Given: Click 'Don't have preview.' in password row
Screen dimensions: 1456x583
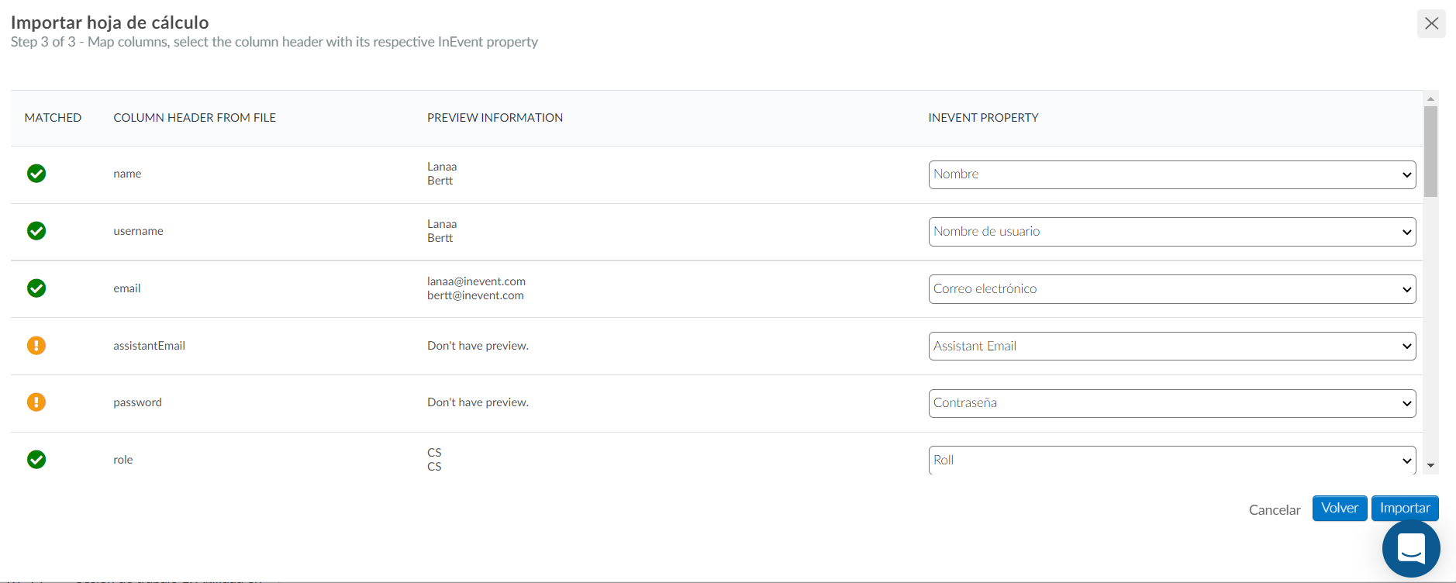Looking at the screenshot, I should 478,402.
